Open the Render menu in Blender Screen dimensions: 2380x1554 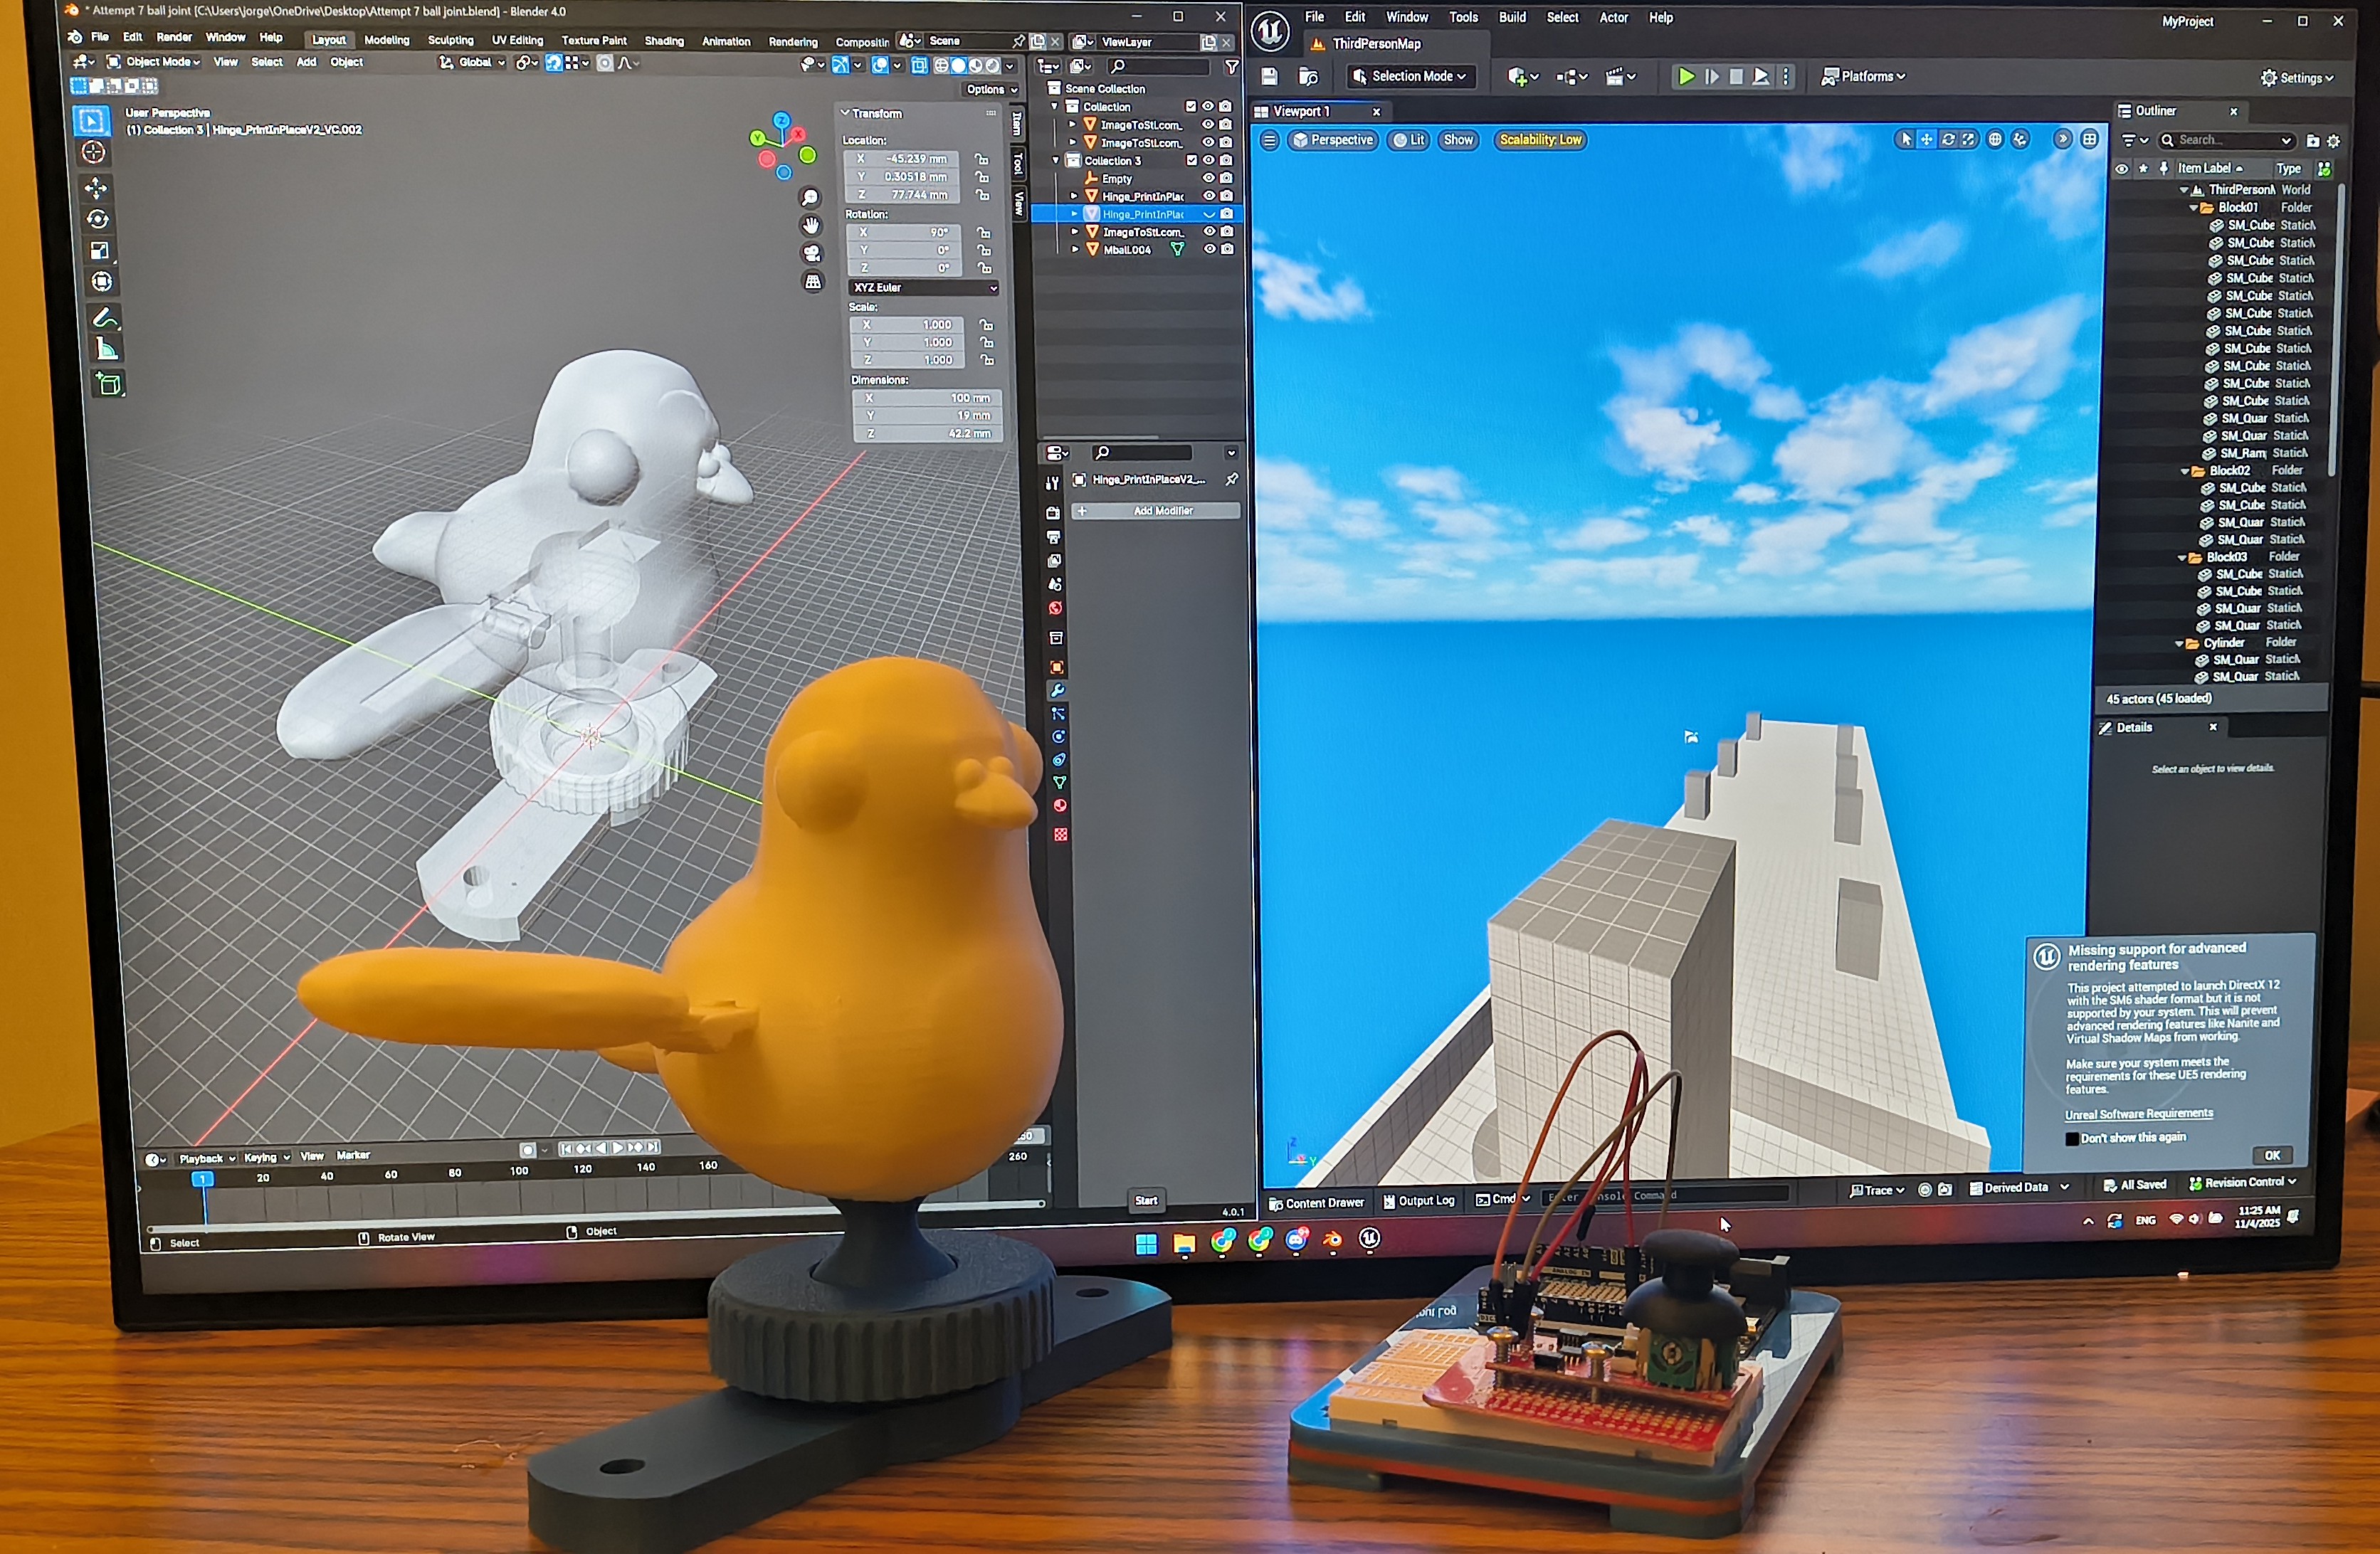pos(174,37)
